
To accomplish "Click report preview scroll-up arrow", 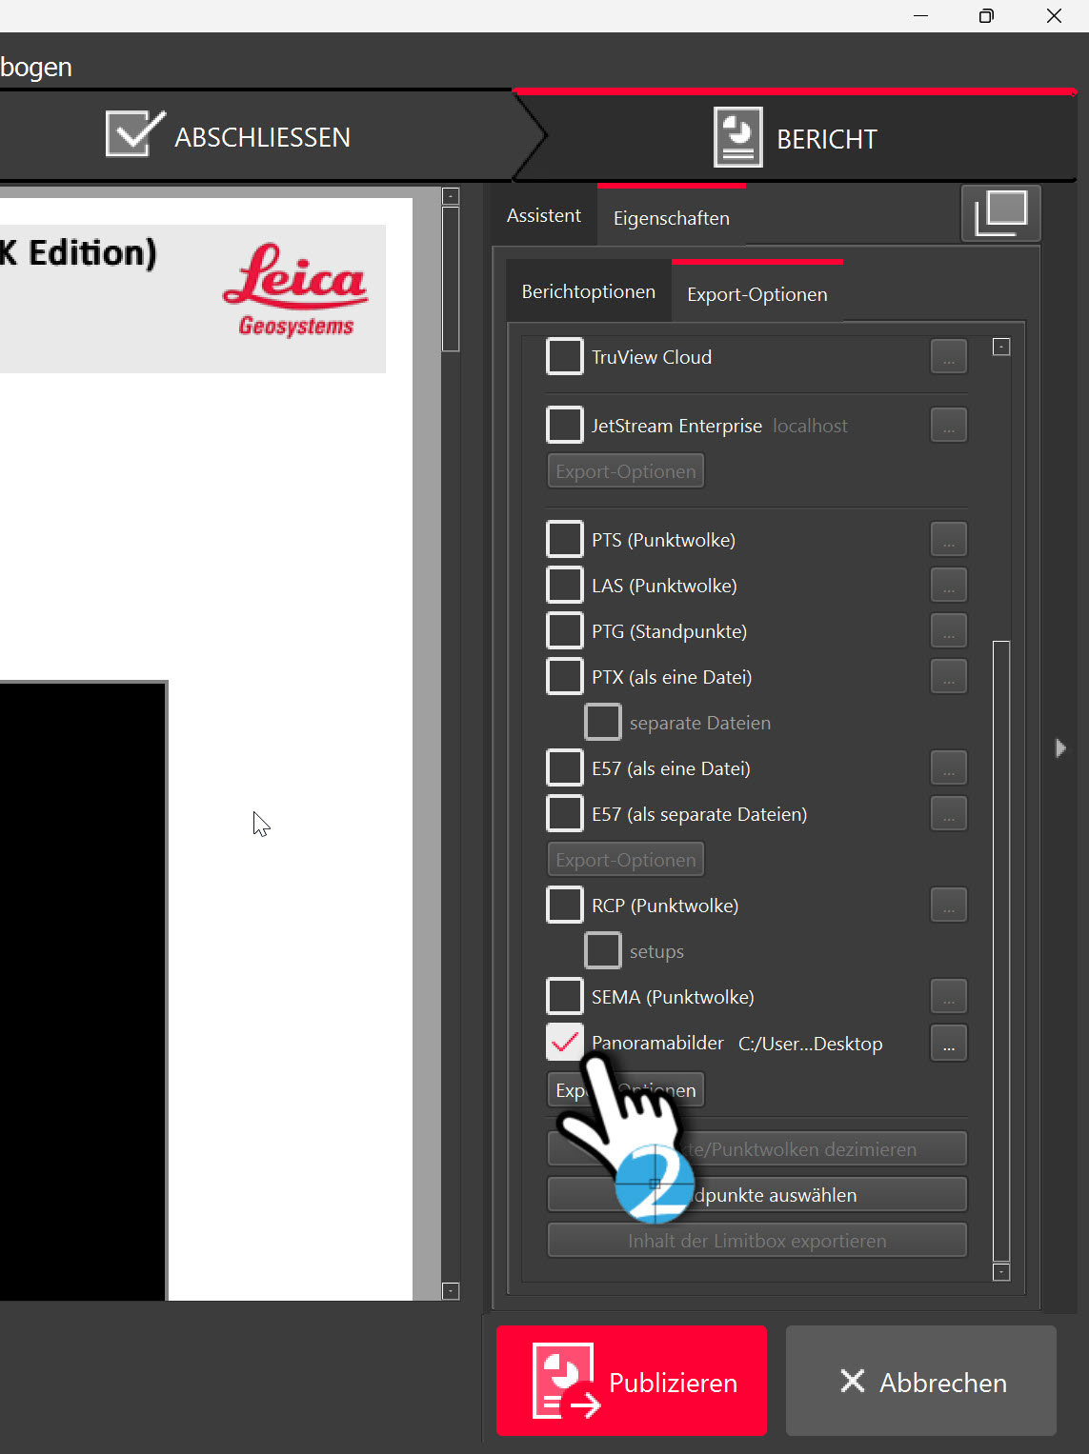I will pyautogui.click(x=452, y=196).
